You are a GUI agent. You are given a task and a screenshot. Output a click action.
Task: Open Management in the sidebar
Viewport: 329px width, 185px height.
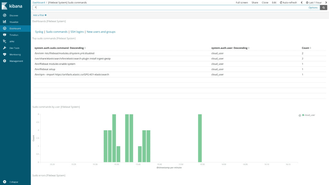pyautogui.click(x=16, y=61)
